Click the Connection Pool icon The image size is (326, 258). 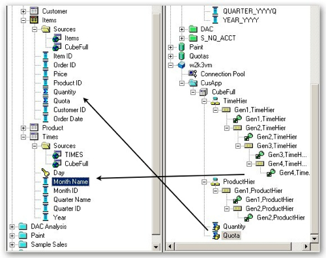coord(193,74)
